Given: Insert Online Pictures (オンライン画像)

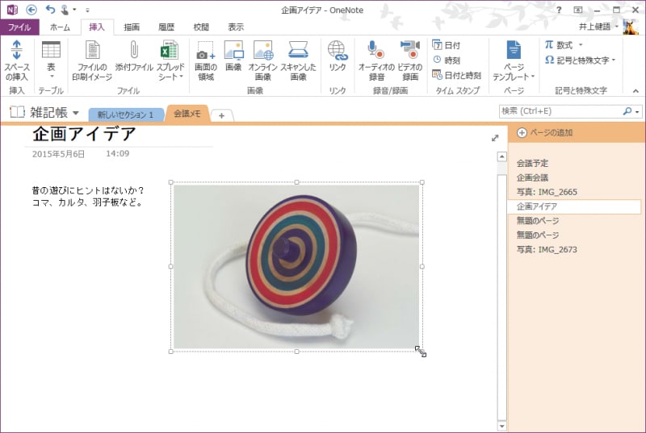Looking at the screenshot, I should click(263, 60).
